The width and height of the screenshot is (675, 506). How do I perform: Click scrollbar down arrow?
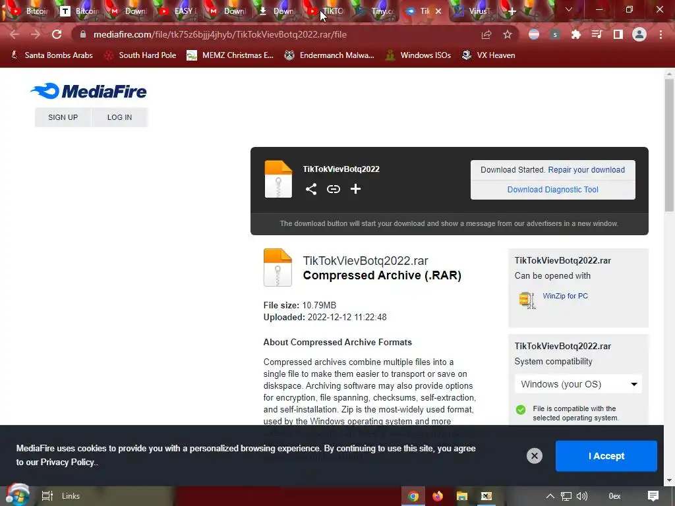pyautogui.click(x=668, y=480)
